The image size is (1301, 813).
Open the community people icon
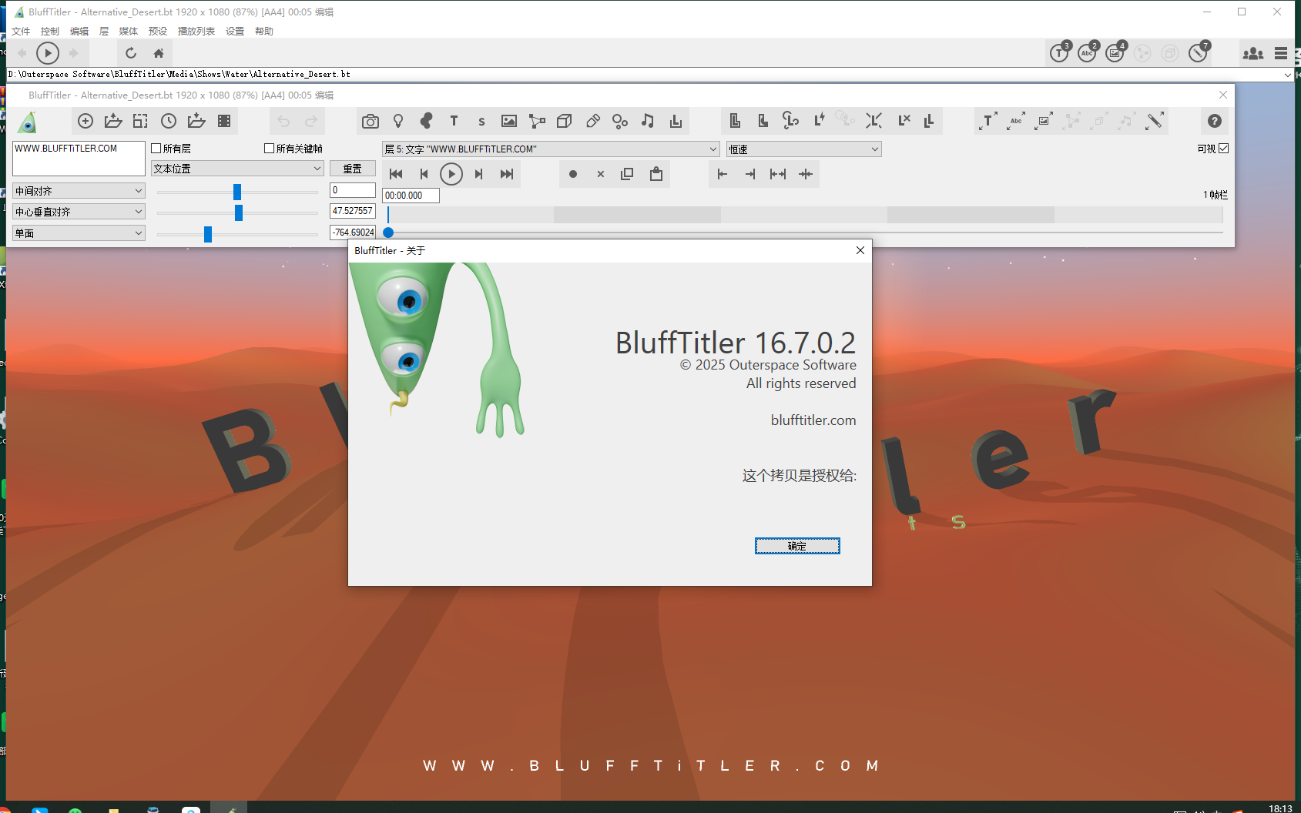(x=1253, y=53)
